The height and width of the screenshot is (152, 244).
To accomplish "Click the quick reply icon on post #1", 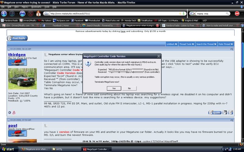I will (231, 112).
